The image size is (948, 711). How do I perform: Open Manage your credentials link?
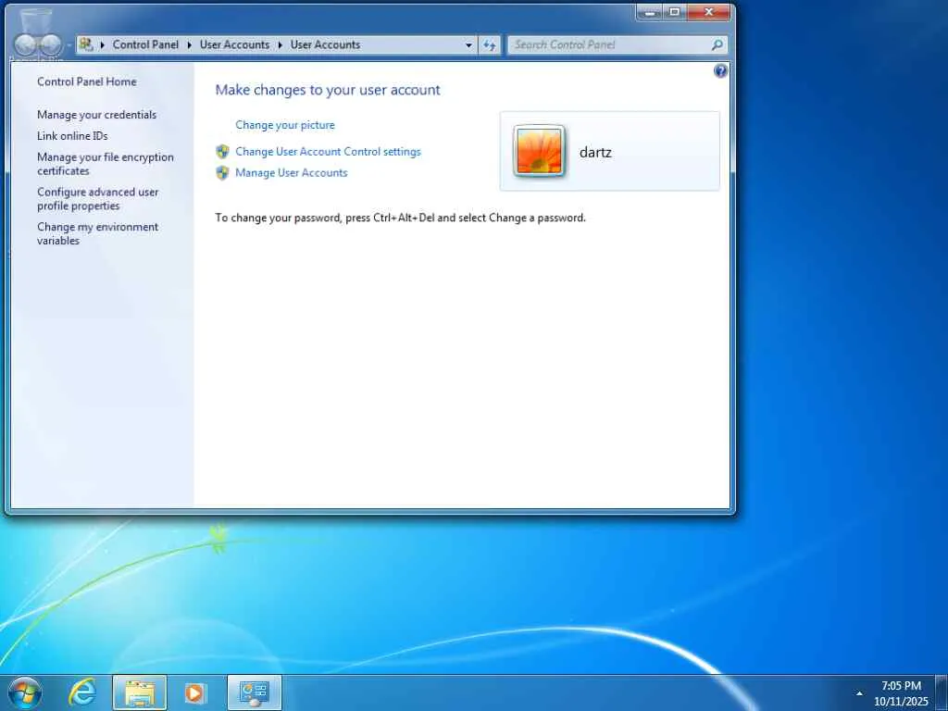[96, 115]
